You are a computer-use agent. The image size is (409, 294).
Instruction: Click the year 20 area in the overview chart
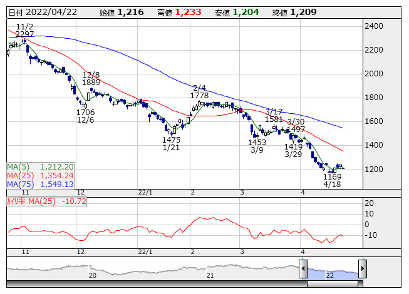click(x=93, y=273)
